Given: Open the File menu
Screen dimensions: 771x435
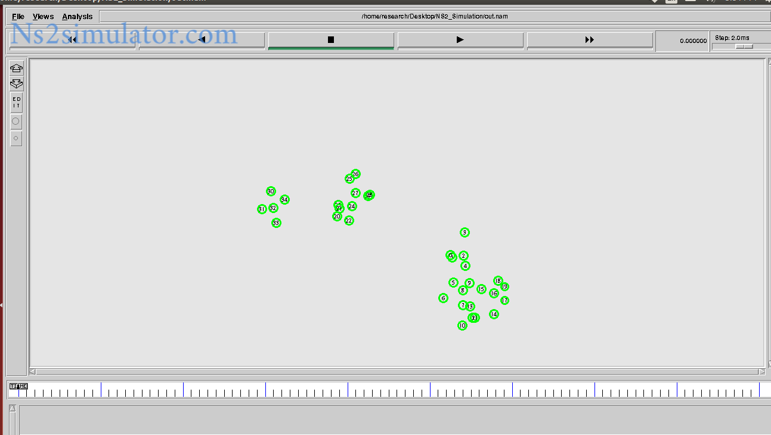Looking at the screenshot, I should (18, 17).
